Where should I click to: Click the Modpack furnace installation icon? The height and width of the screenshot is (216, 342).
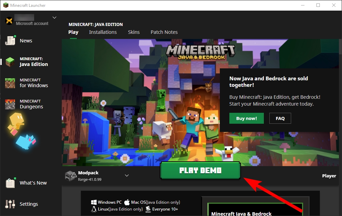click(71, 176)
